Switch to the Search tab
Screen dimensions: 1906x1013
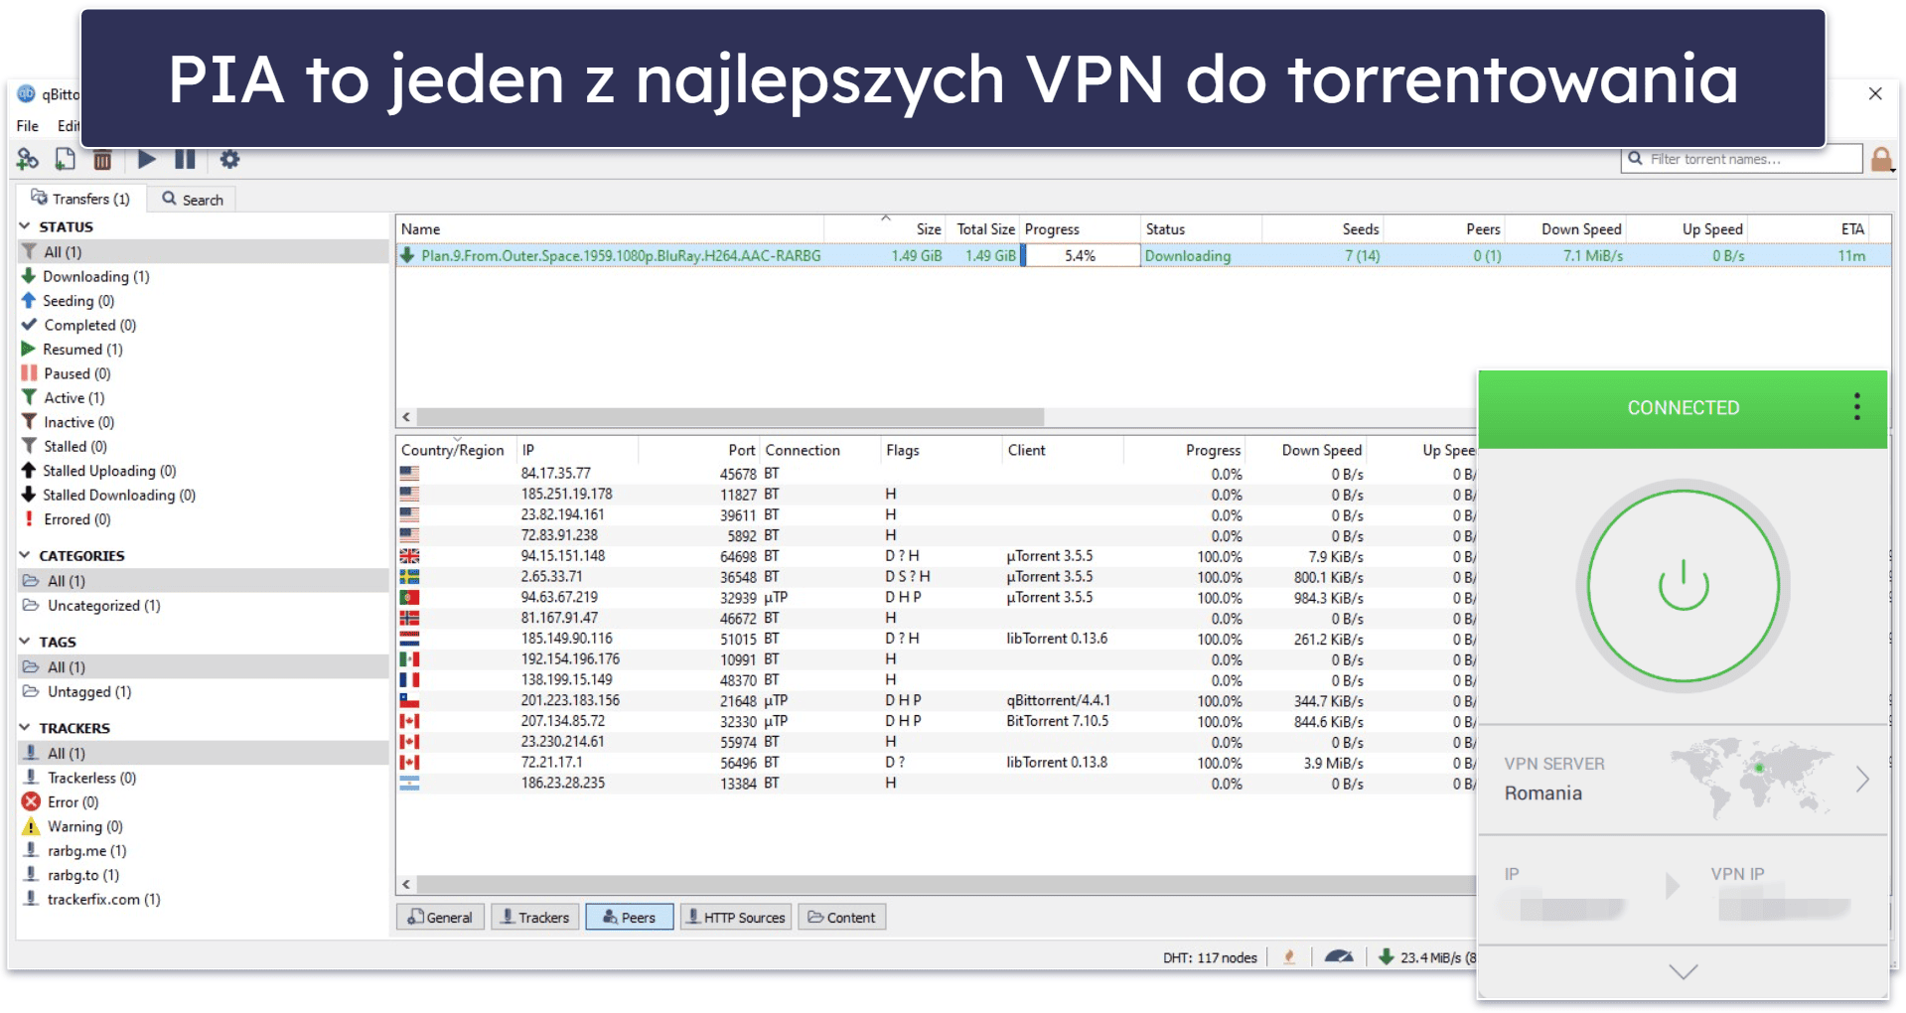click(193, 200)
